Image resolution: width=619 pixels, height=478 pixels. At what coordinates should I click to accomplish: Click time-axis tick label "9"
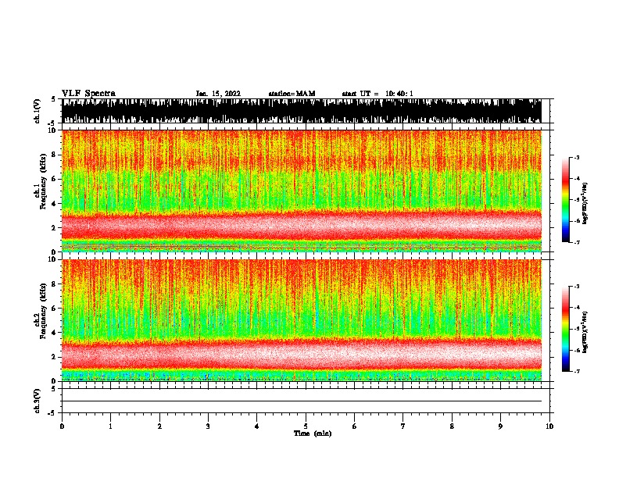click(x=500, y=426)
